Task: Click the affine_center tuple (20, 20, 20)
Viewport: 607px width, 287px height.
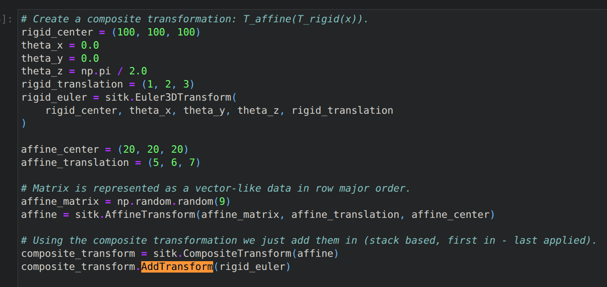Action: coord(153,149)
